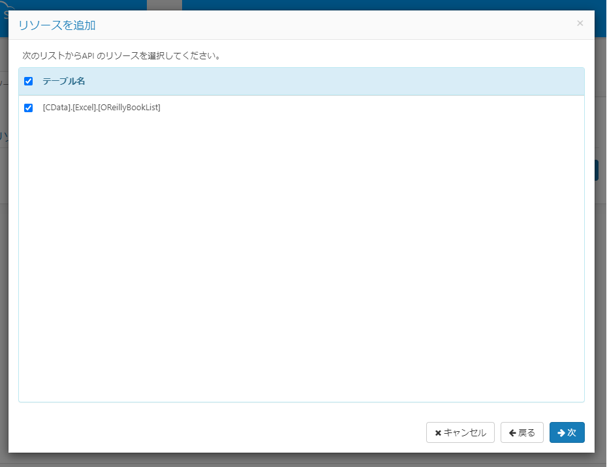Click the リソースを追加 dialog title
Image resolution: width=607 pixels, height=467 pixels.
[x=56, y=25]
